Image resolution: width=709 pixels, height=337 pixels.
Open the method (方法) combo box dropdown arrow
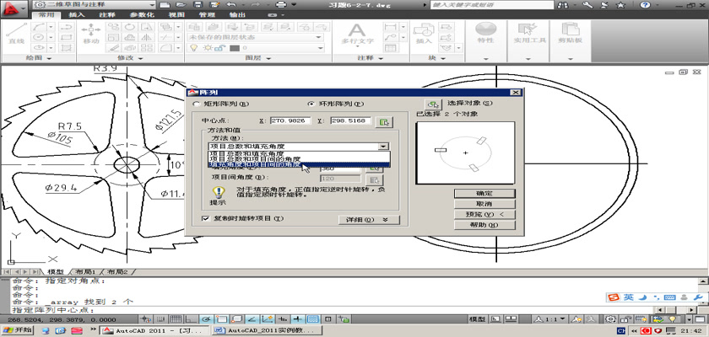tap(383, 146)
